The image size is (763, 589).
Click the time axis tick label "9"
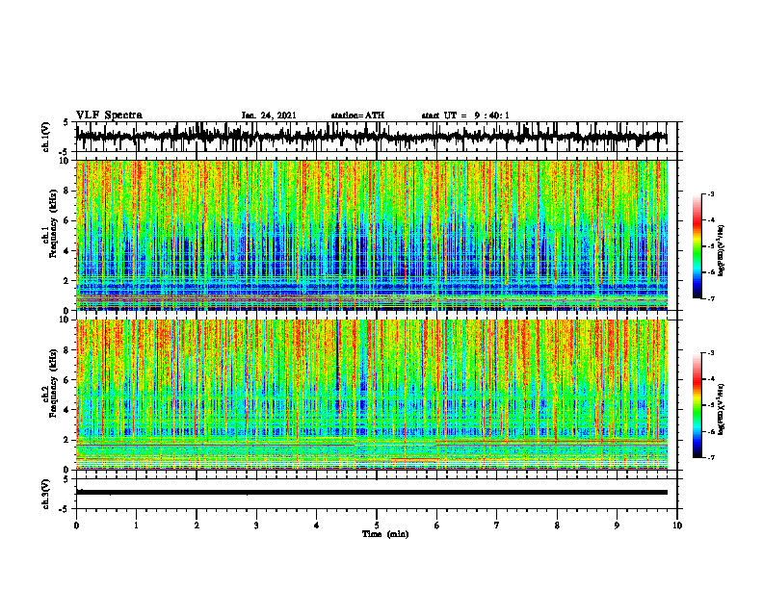[x=617, y=525]
